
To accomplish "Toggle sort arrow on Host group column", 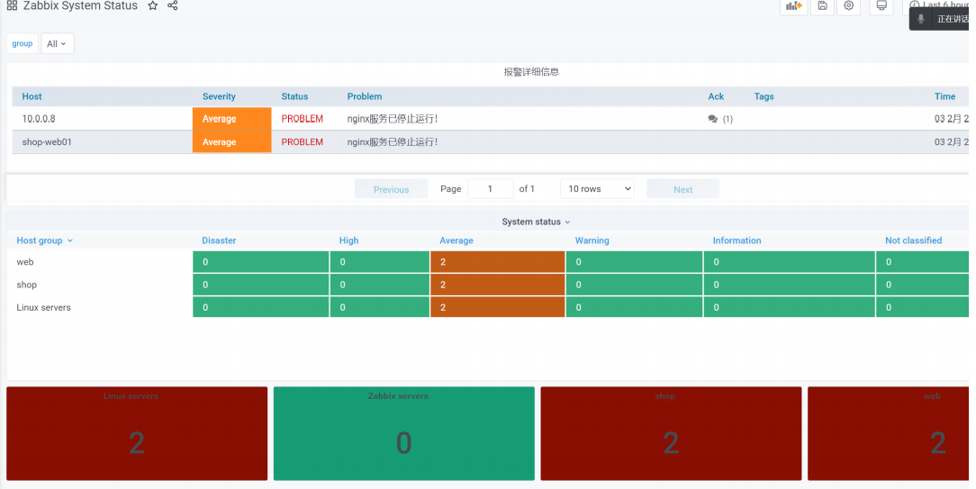I will [69, 240].
